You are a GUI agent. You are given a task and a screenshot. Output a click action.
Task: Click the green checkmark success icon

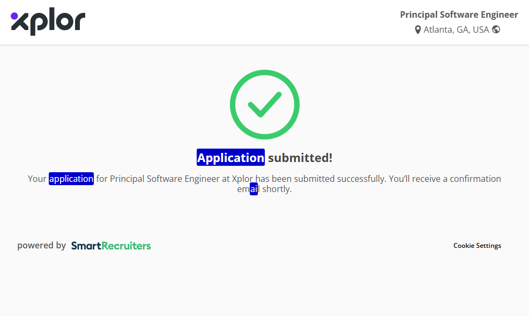(264, 105)
